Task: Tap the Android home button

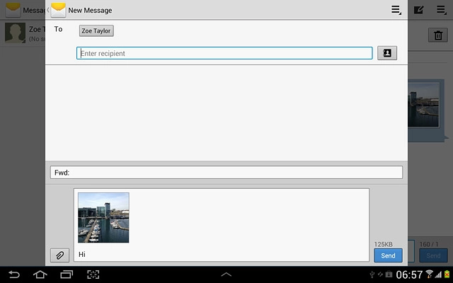Action: coord(40,275)
